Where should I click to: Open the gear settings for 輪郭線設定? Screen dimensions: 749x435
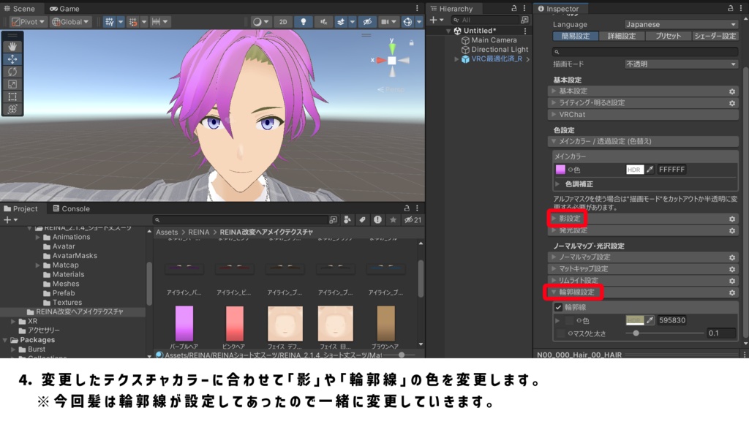[733, 292]
